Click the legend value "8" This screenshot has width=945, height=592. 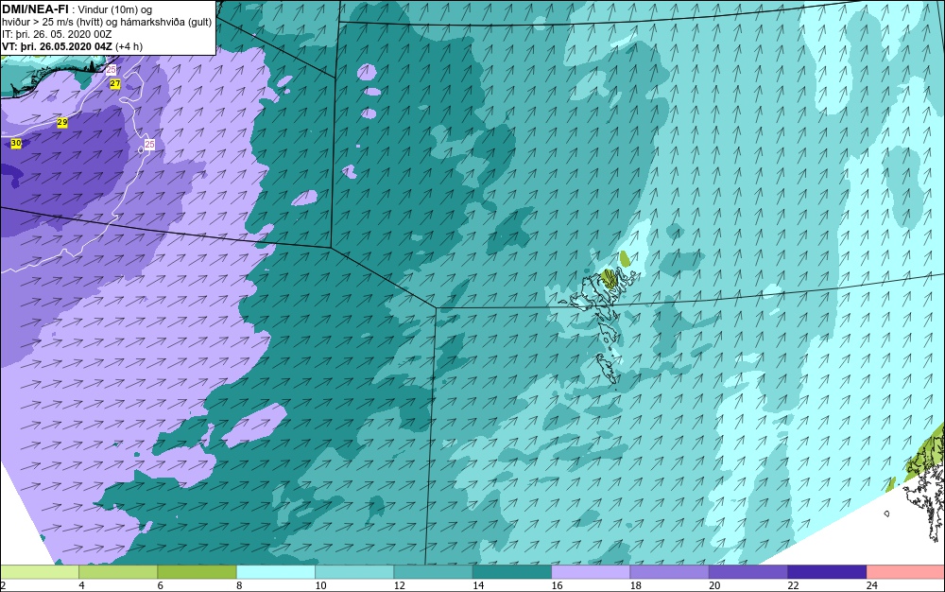(x=239, y=585)
